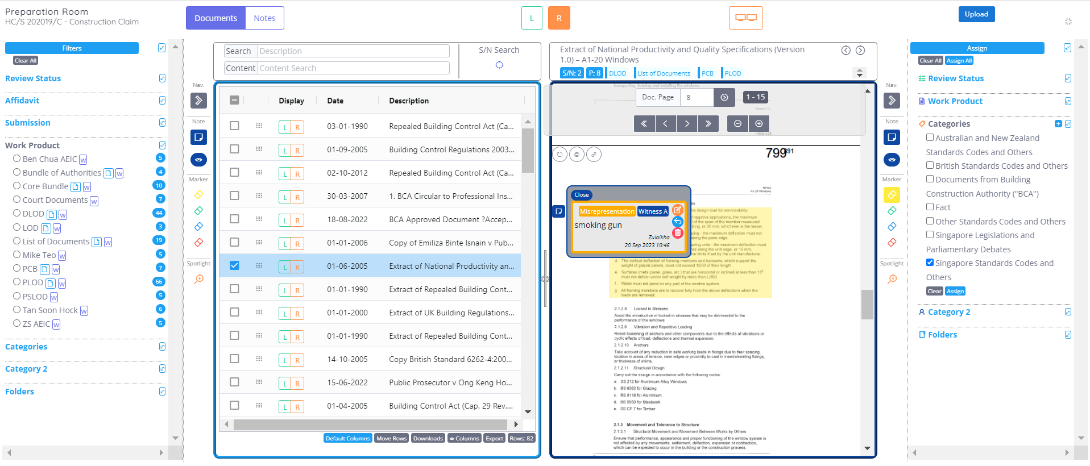Select the Core Bundle radio button
The width and height of the screenshot is (1090, 466).
tap(16, 186)
